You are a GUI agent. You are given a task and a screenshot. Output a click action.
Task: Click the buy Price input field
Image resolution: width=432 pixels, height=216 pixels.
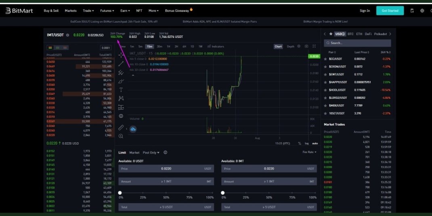166,169
